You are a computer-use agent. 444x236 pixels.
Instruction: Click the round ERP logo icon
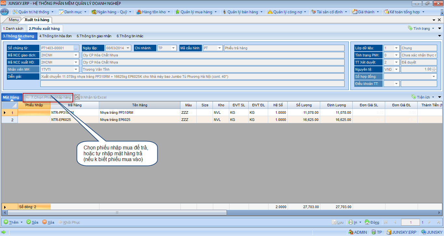pyautogui.click(x=5, y=12)
